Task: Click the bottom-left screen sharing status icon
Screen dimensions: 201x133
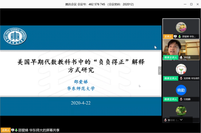Action: coord(13,130)
